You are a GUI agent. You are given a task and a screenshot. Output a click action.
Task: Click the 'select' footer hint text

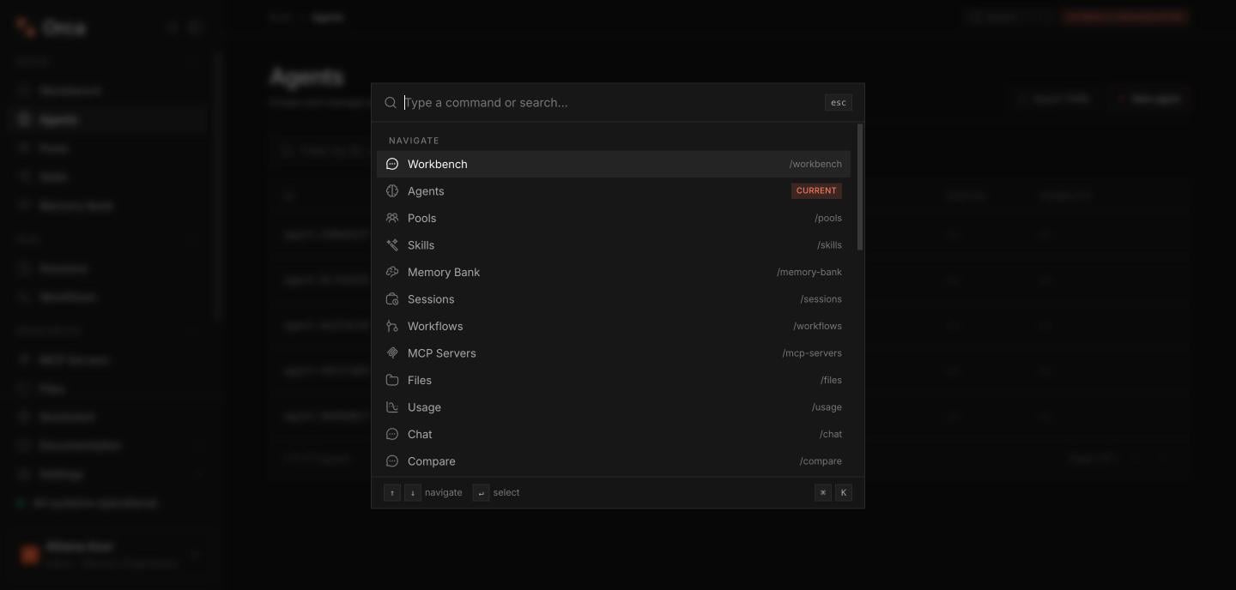tap(506, 493)
